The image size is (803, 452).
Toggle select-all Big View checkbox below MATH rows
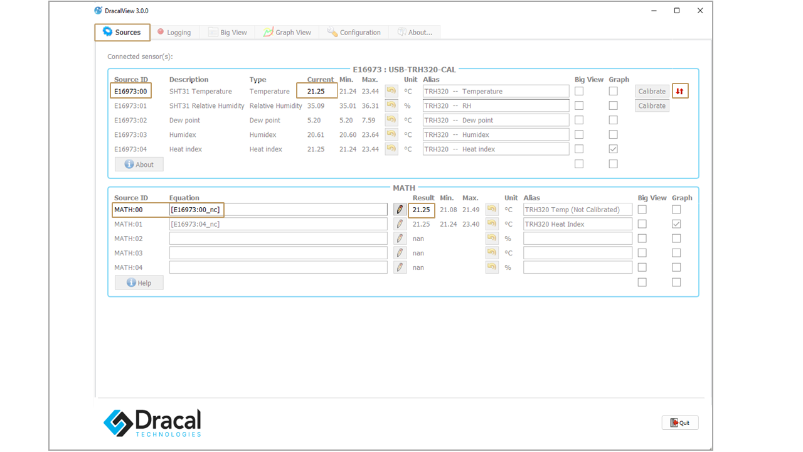click(x=642, y=282)
